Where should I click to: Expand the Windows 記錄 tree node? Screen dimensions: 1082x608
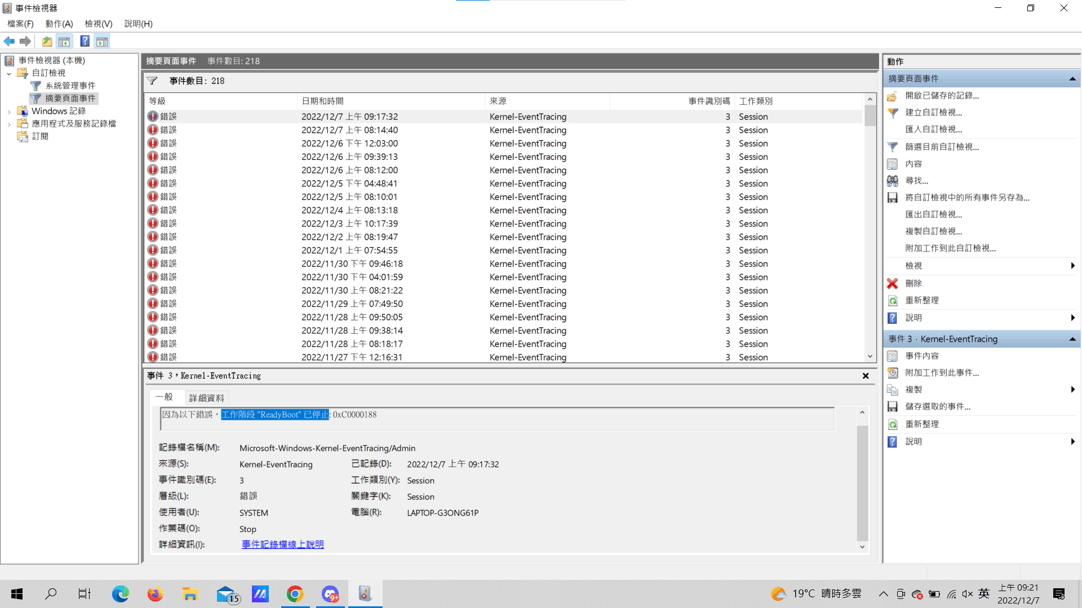[x=9, y=111]
